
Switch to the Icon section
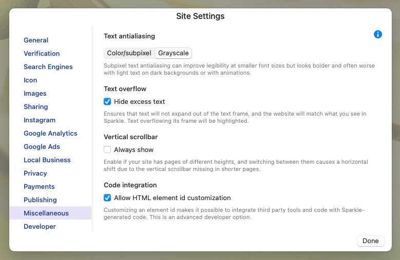pos(30,80)
